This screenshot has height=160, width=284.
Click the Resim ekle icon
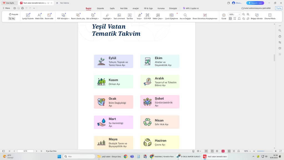click(x=49, y=15)
